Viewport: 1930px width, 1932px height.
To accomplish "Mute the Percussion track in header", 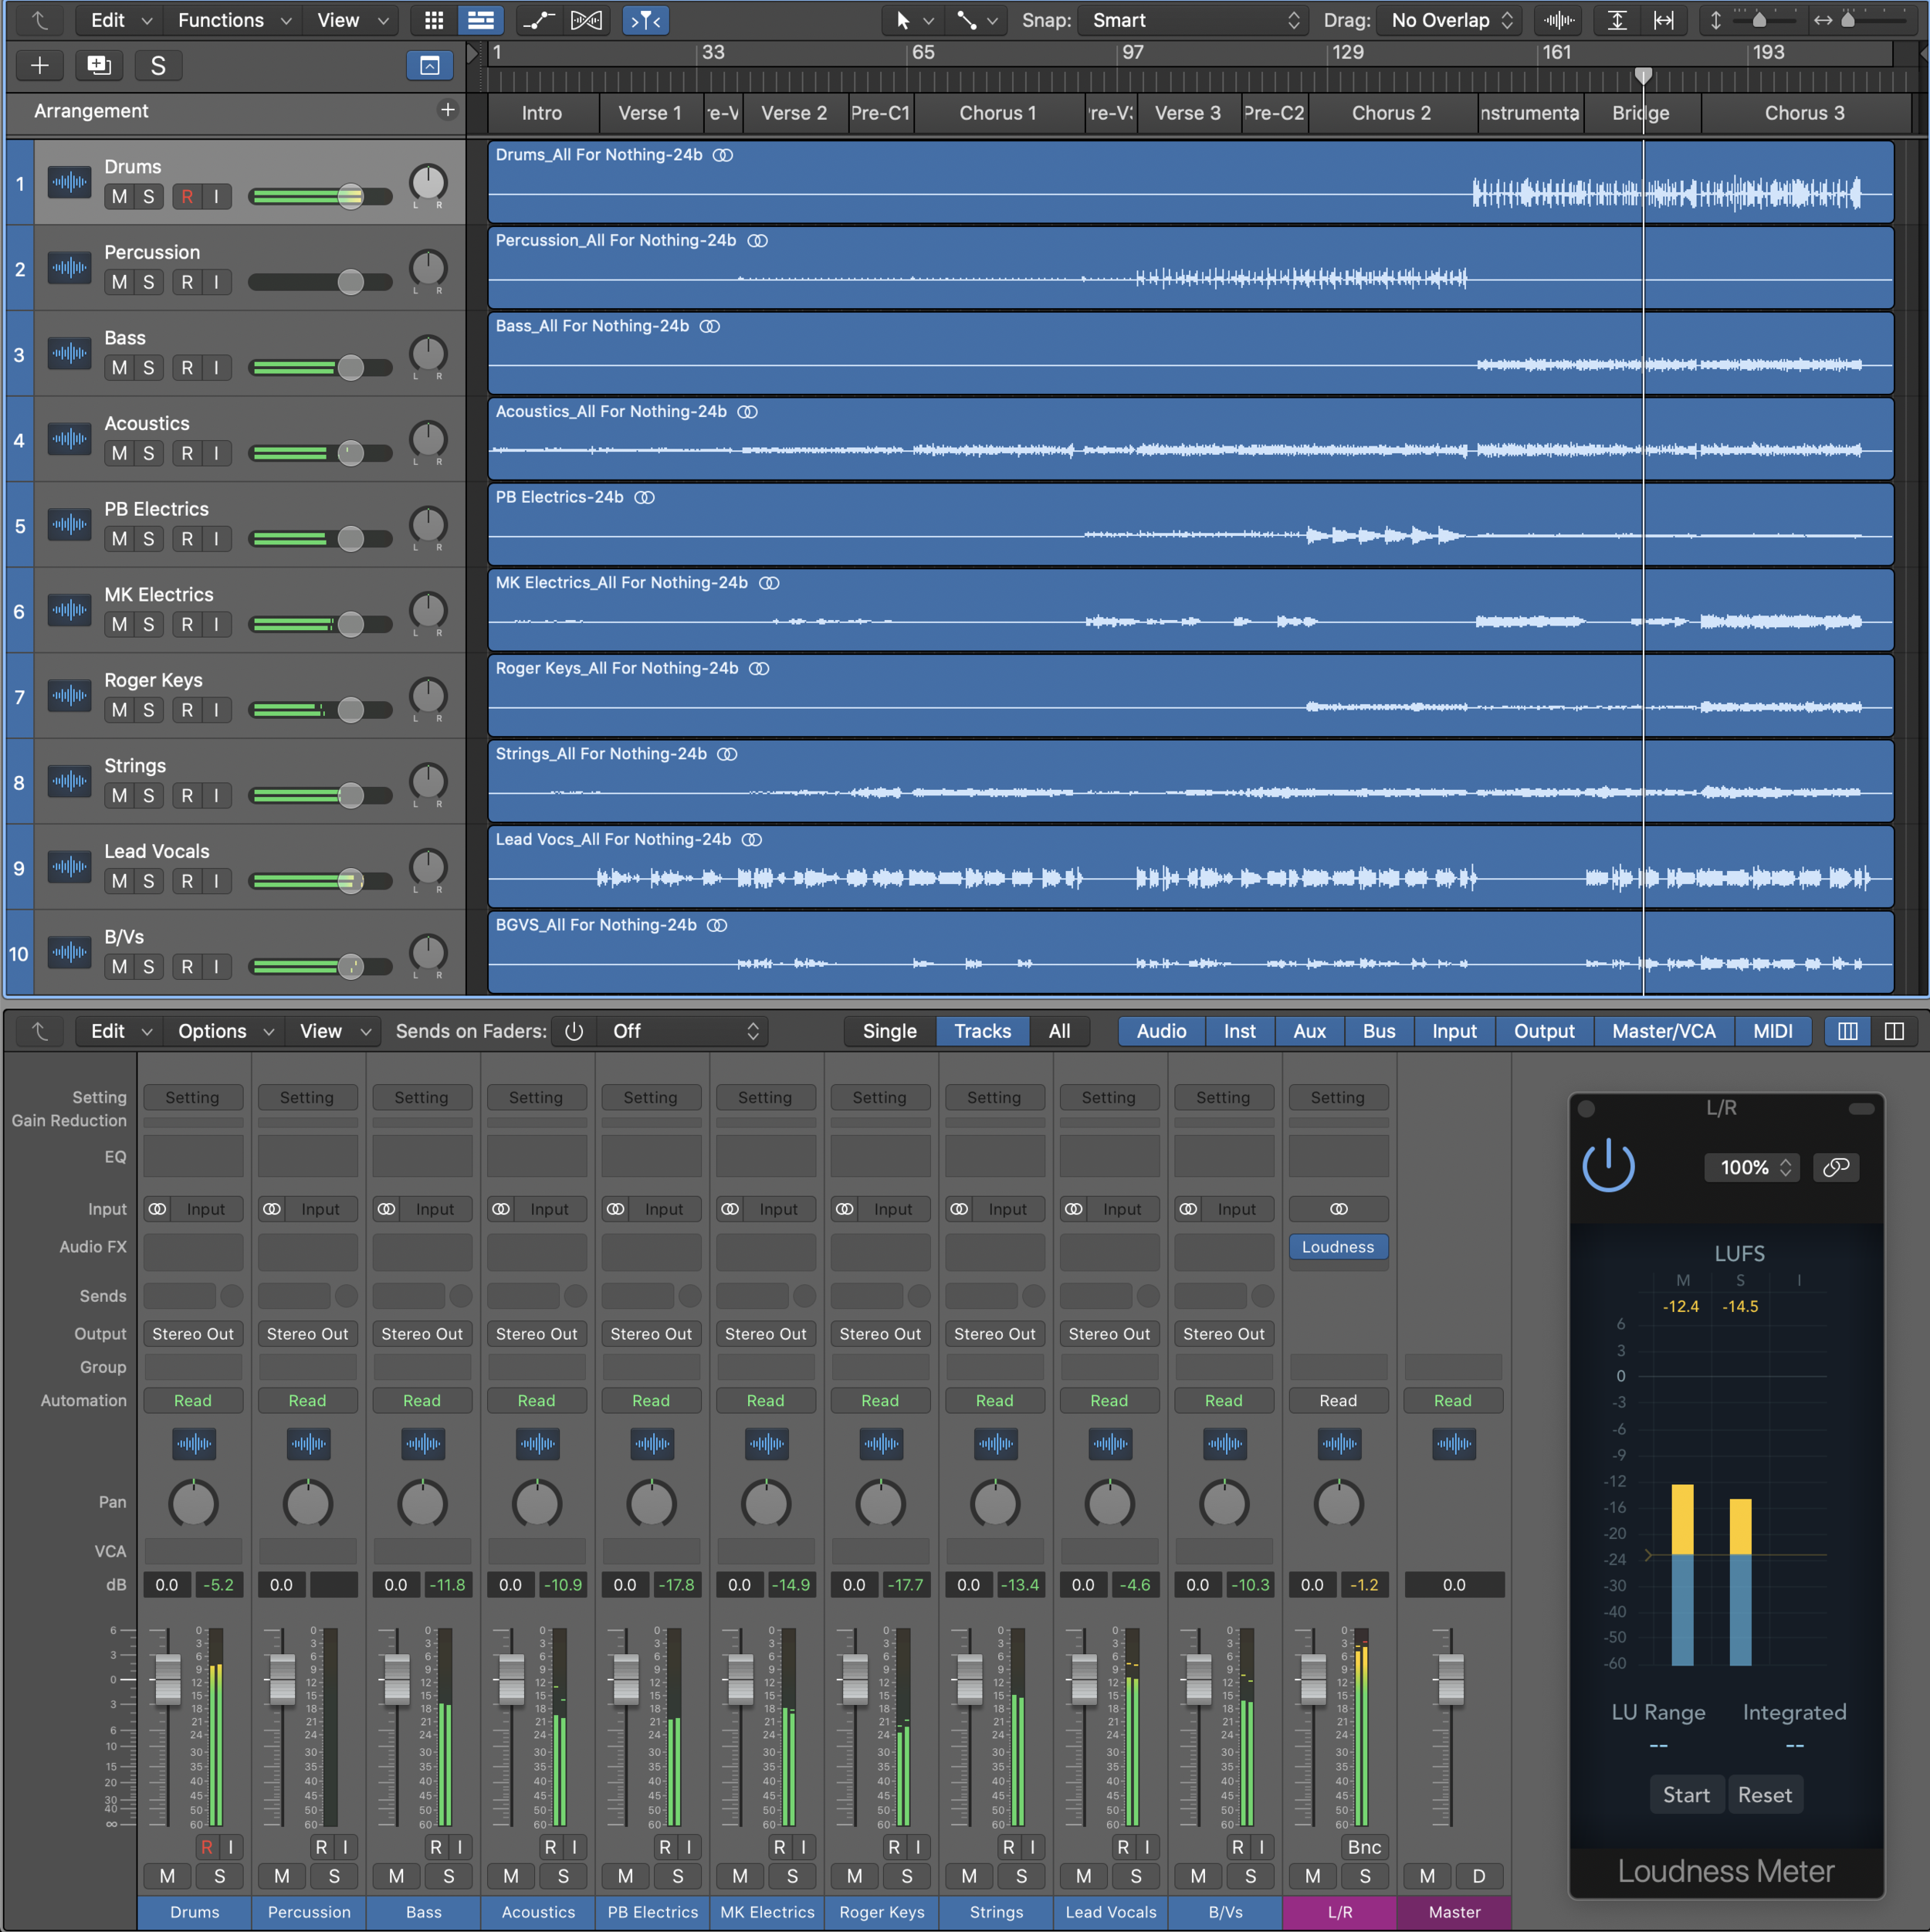I will click(120, 282).
